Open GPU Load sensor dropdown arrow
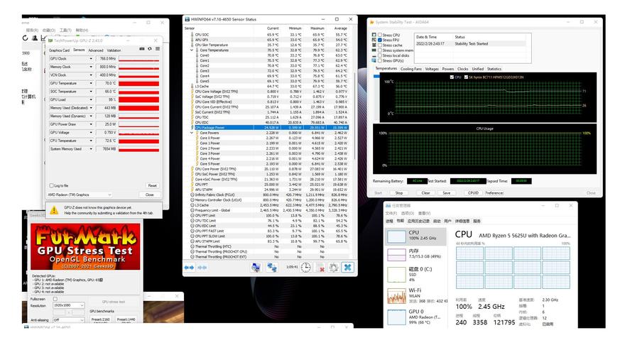625x355 pixels. click(x=91, y=99)
